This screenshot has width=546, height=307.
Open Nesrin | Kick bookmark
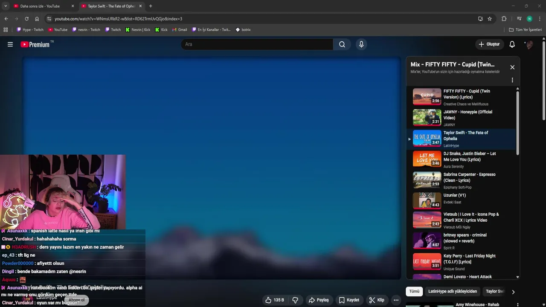[x=138, y=30]
